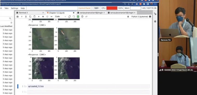Viewport: 197px width, 95px height.
Task: Toggle the light theme switch
Action: (x=96, y=8)
